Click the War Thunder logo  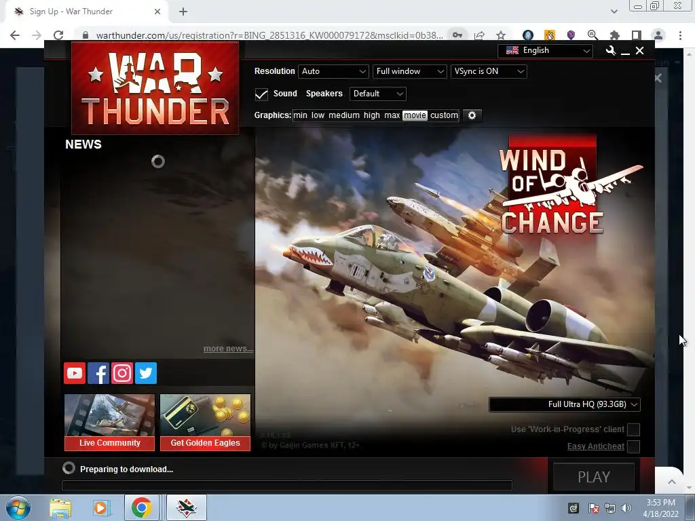pyautogui.click(x=155, y=88)
